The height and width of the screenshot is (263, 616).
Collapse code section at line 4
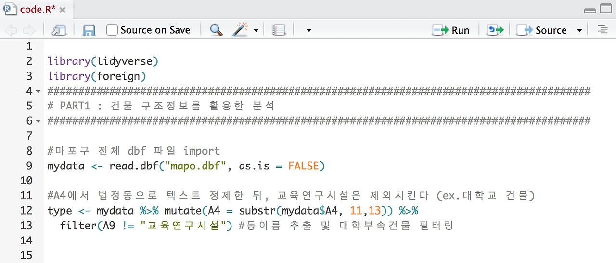tap(38, 91)
